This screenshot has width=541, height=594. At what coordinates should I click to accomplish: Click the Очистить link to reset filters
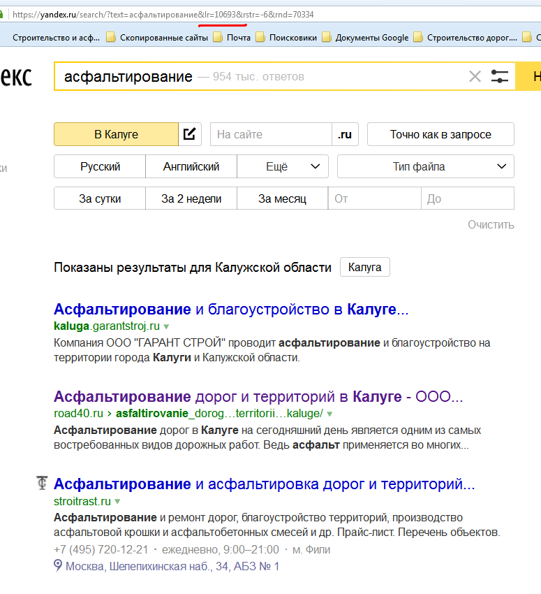(491, 224)
